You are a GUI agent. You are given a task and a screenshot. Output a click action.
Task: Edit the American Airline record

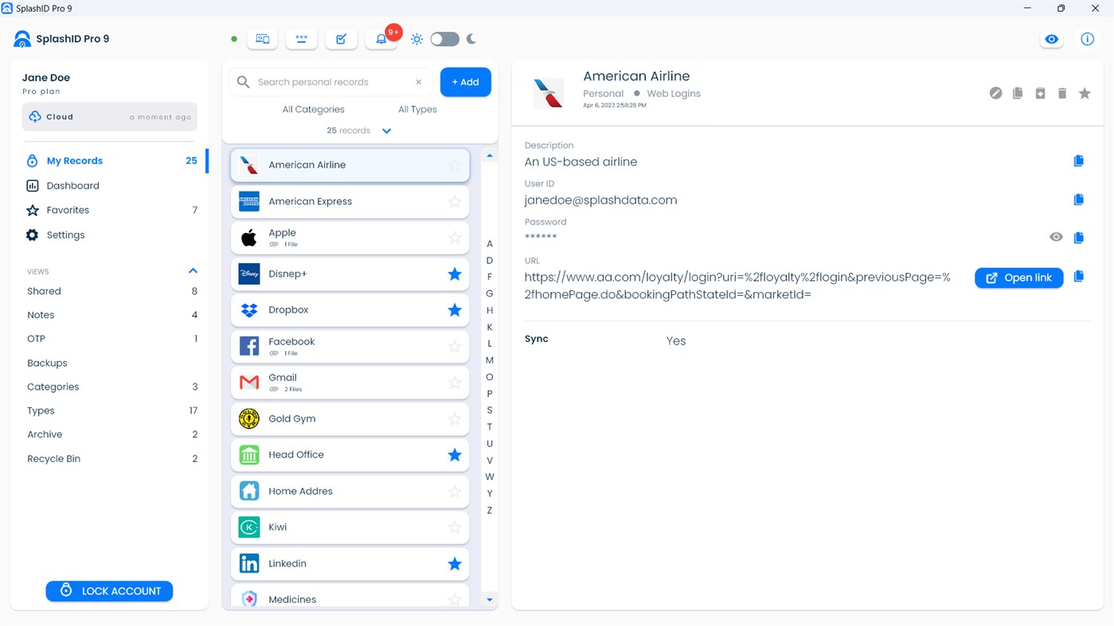[x=995, y=93]
